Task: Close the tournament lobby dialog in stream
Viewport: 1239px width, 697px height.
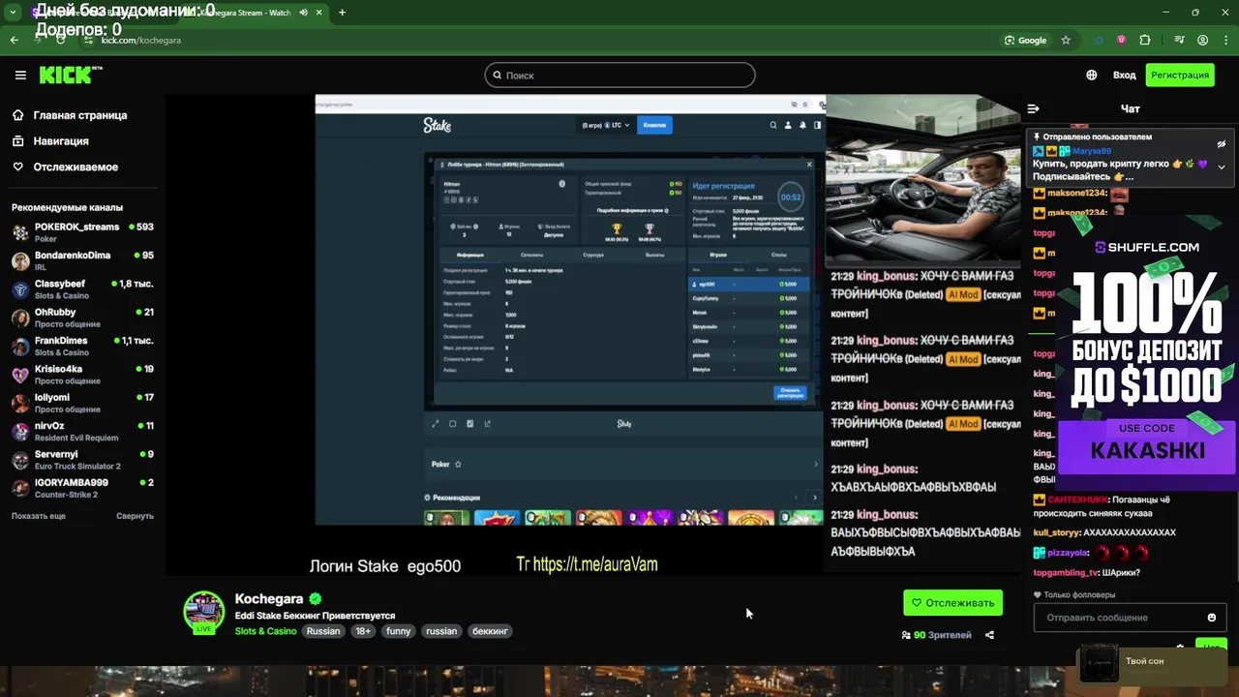Action: [809, 165]
